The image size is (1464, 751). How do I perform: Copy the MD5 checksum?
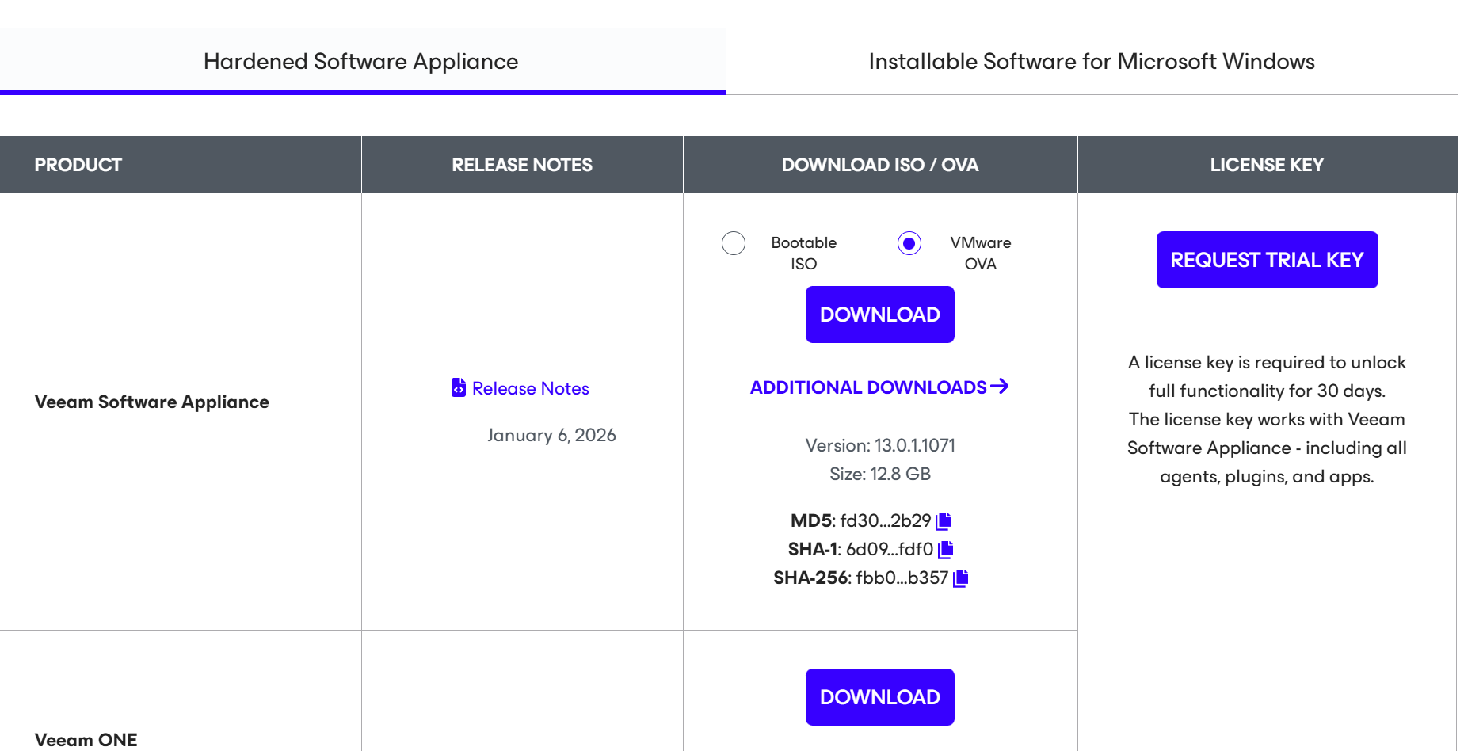pos(943,521)
